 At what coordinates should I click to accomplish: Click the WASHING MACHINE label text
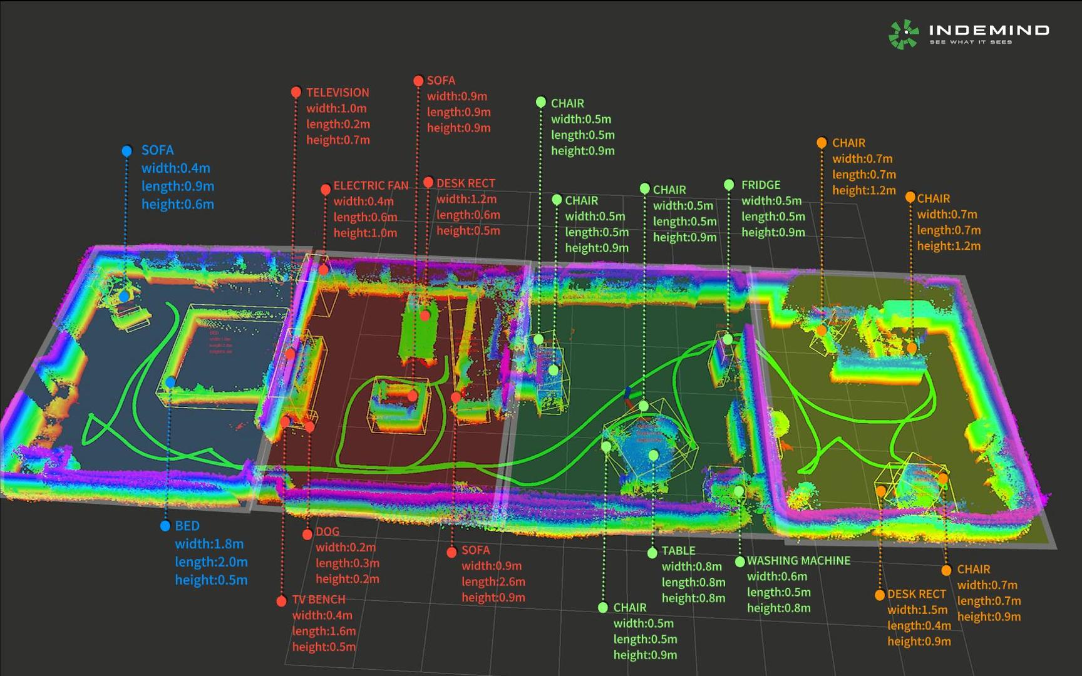point(798,561)
